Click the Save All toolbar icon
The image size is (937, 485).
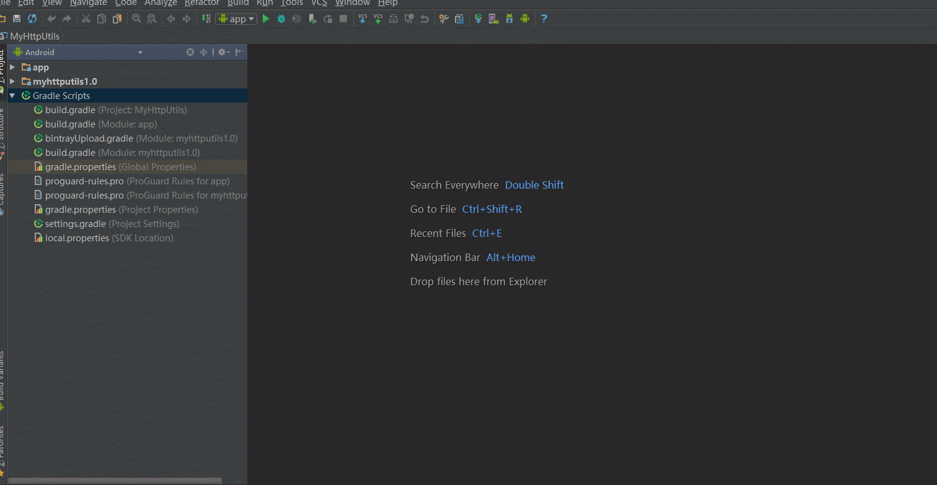[x=17, y=19]
